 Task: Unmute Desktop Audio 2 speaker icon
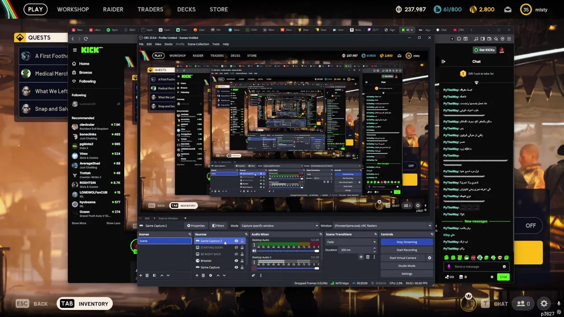254,268
